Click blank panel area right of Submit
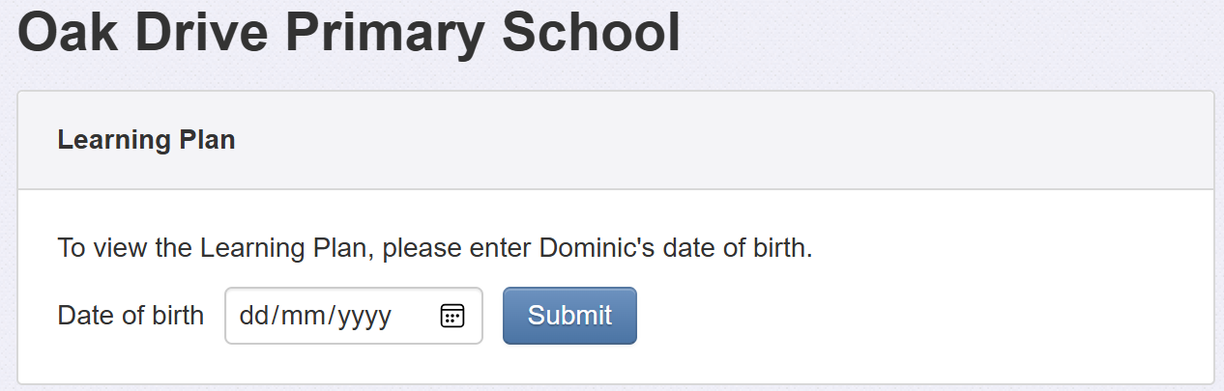 pos(918,316)
